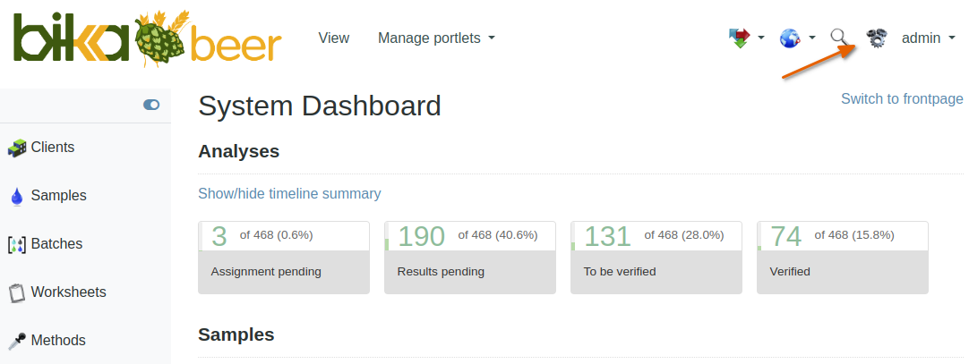
Task: Open the admin user dropdown
Action: click(x=928, y=38)
